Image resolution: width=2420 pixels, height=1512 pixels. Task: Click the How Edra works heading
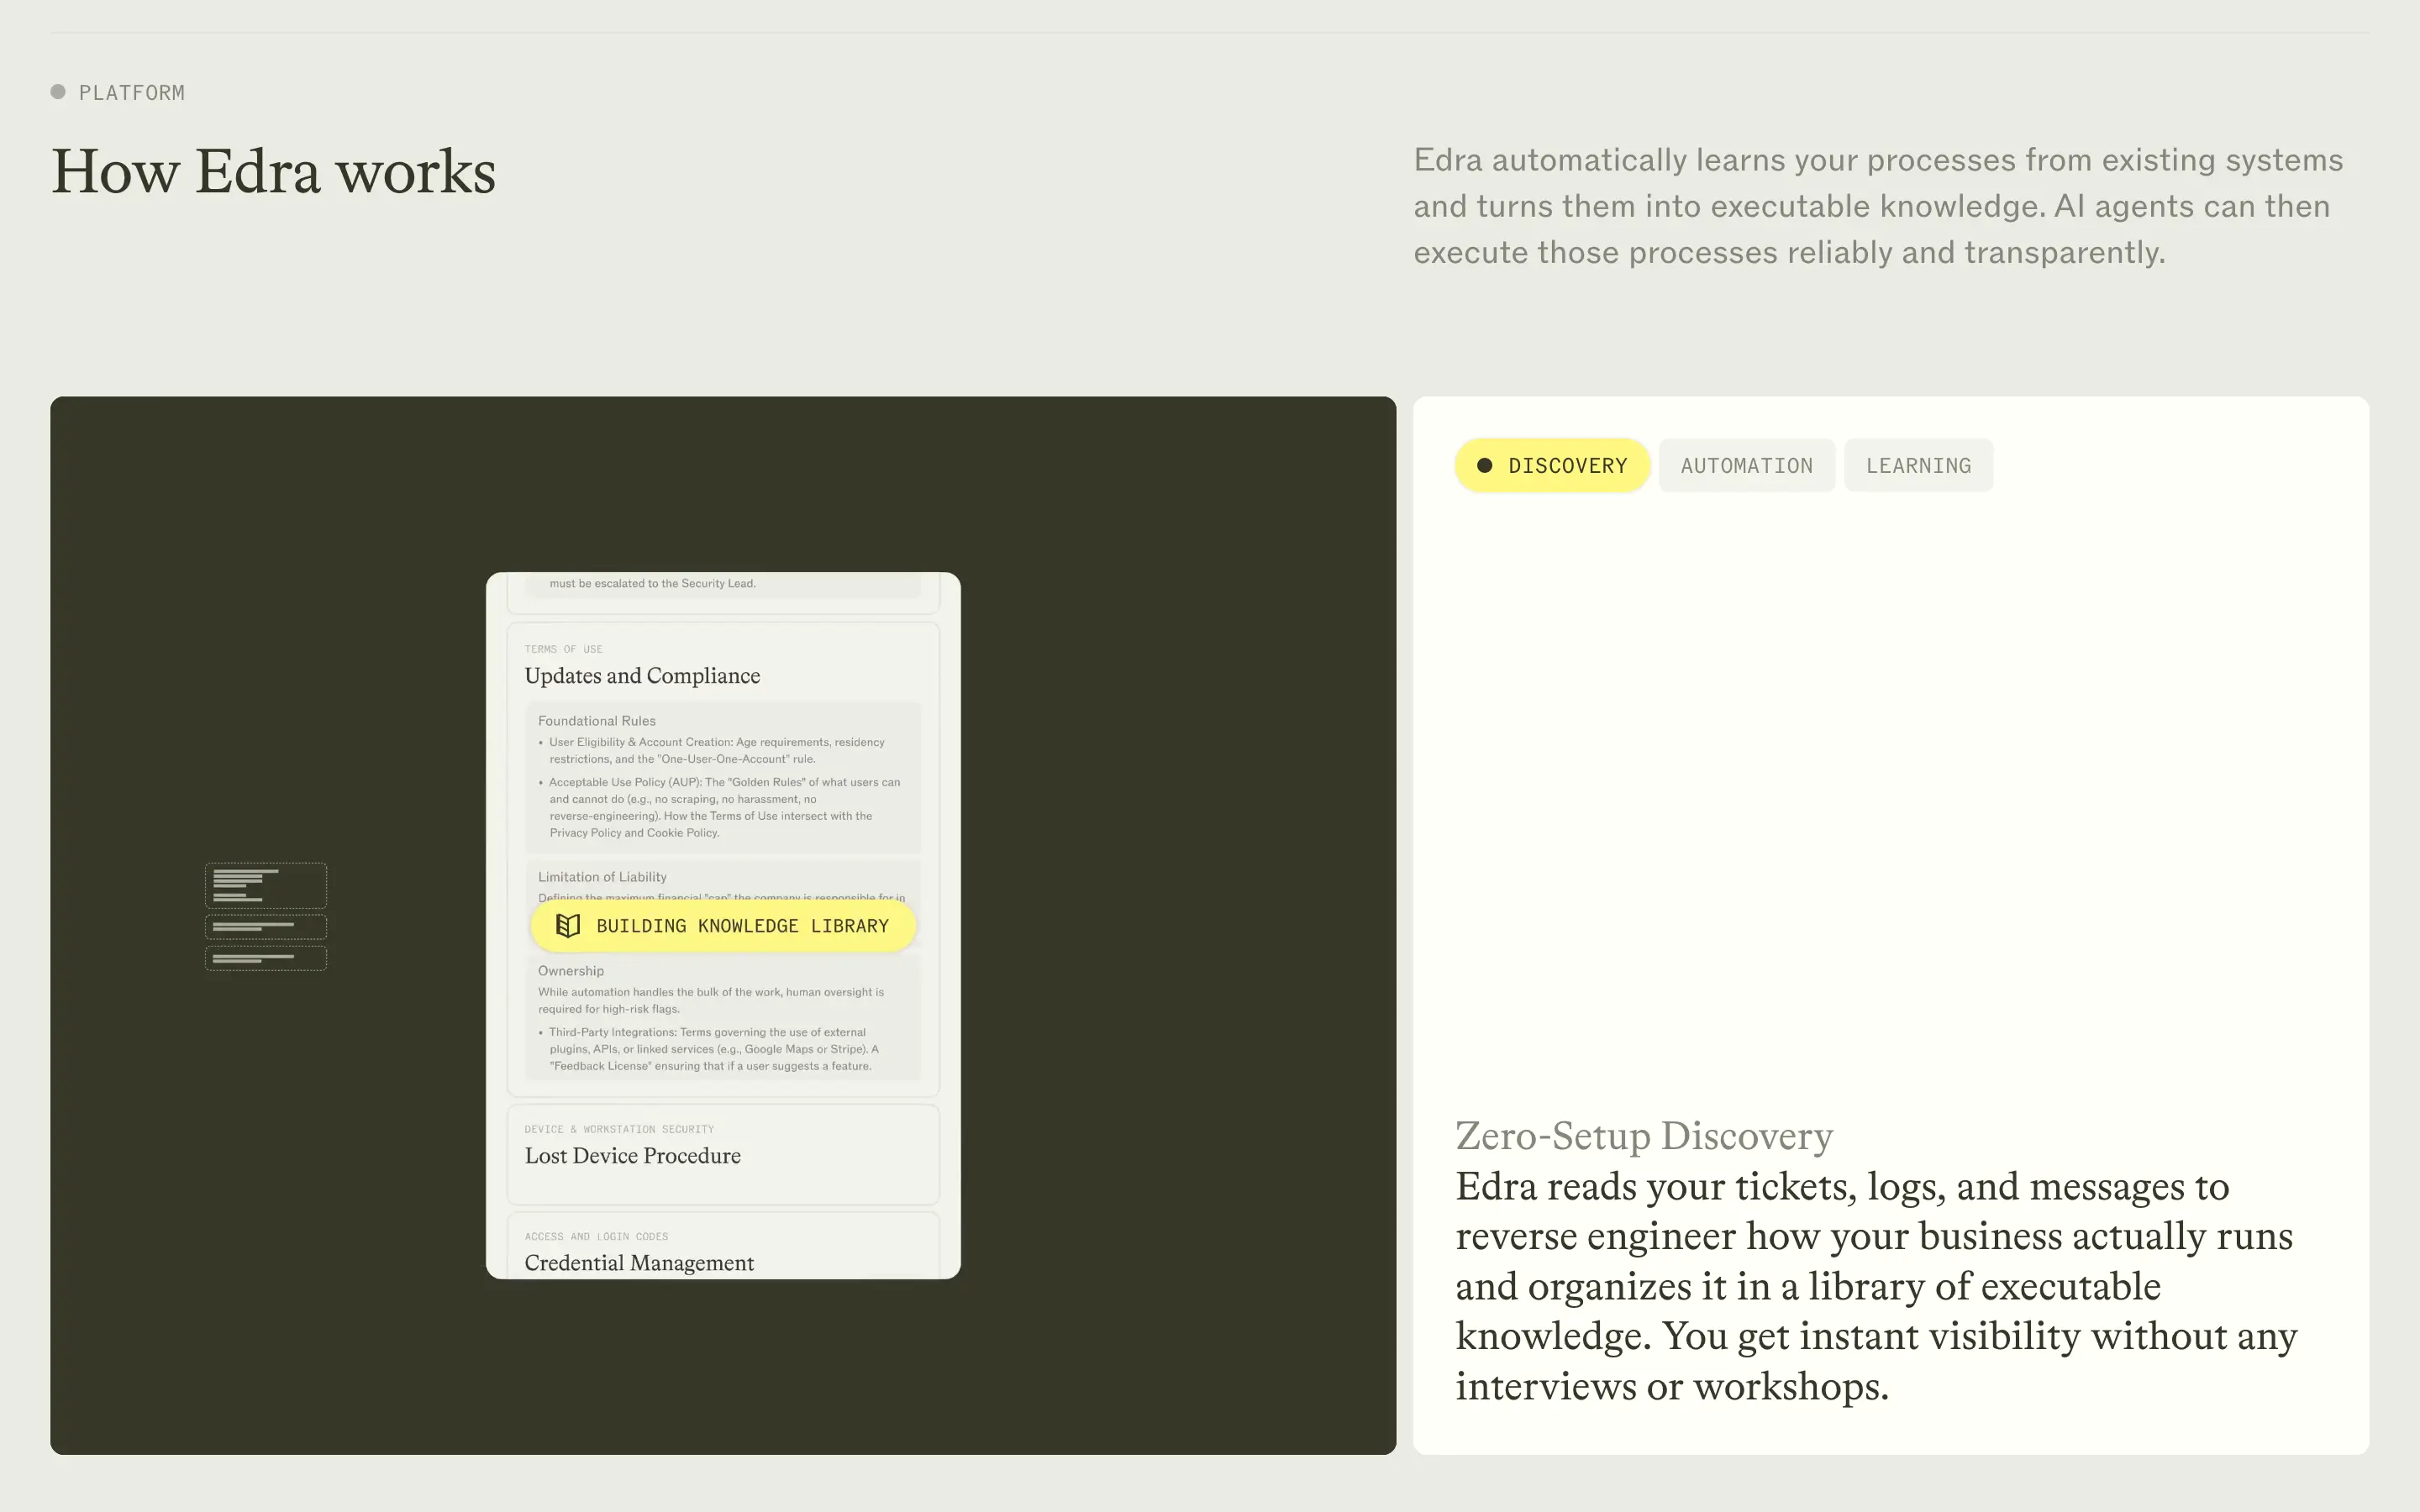273,171
